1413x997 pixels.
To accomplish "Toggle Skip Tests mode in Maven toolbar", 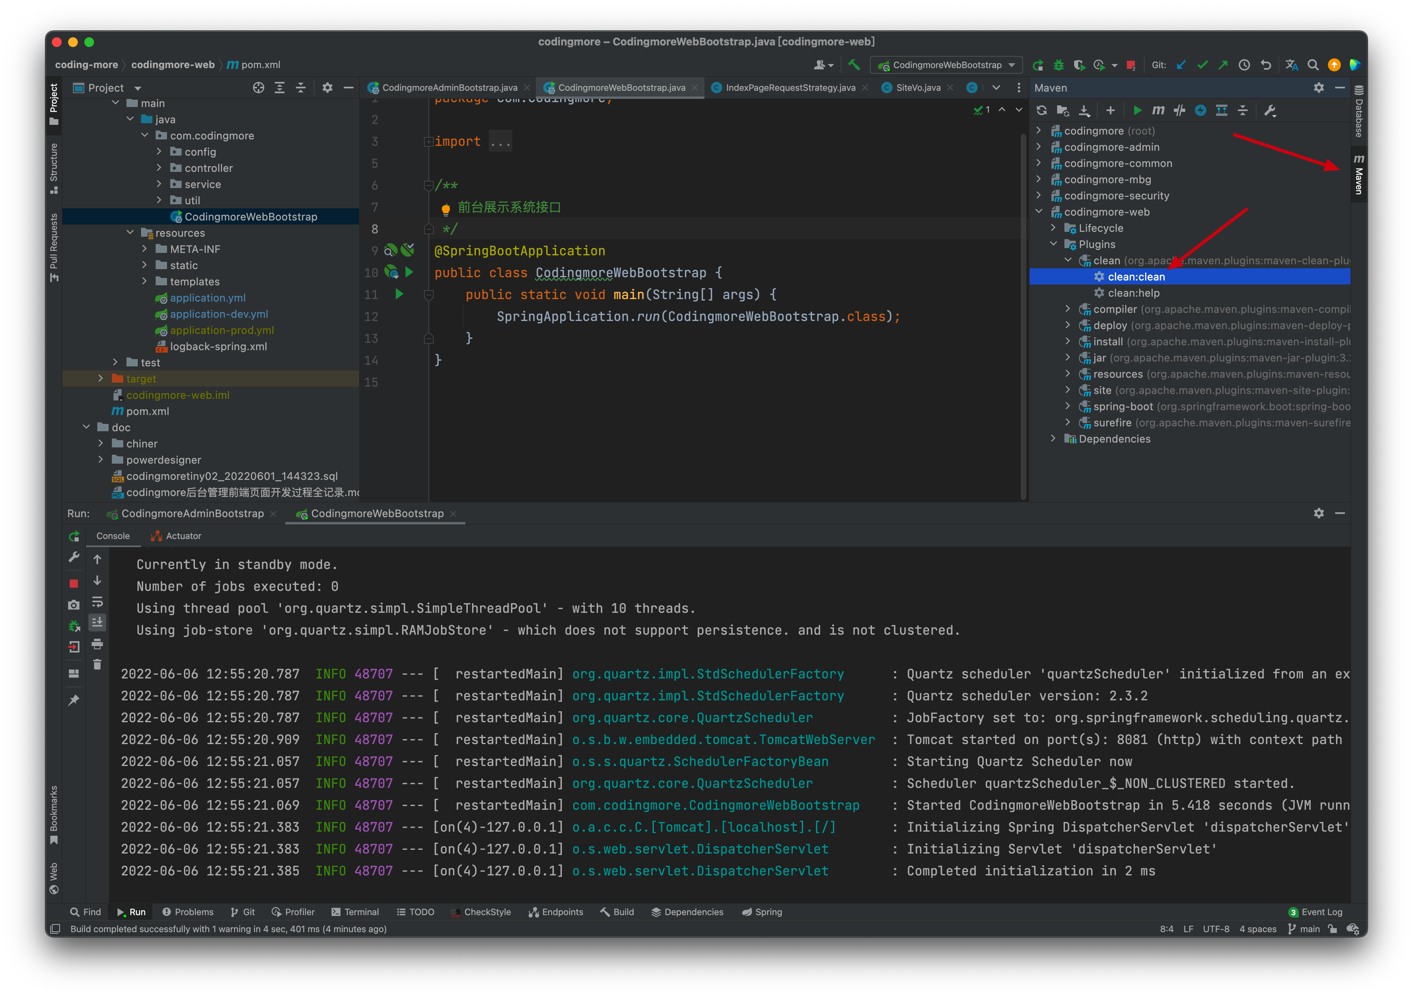I will (1200, 111).
